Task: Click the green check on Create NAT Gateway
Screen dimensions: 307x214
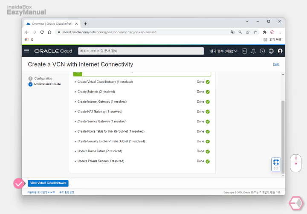Action: [208, 112]
